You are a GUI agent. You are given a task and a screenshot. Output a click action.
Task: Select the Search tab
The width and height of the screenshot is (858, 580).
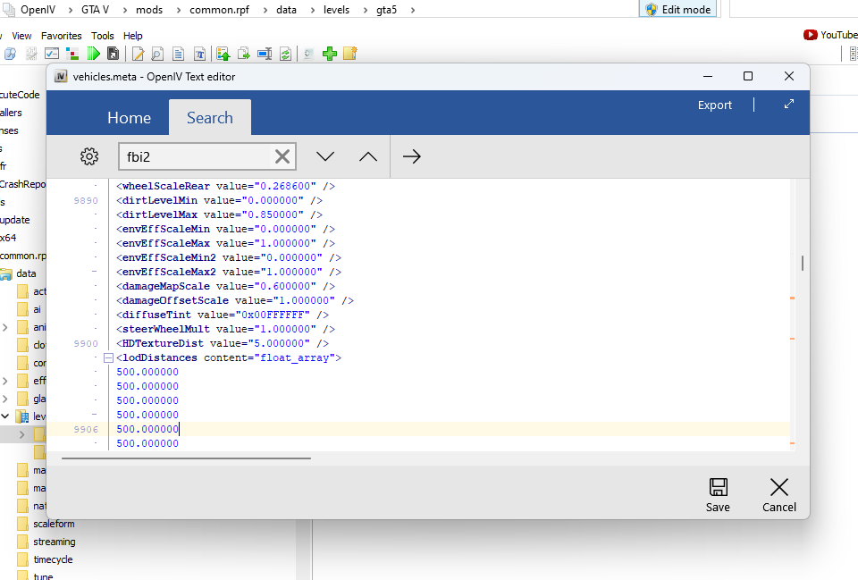pyautogui.click(x=210, y=118)
